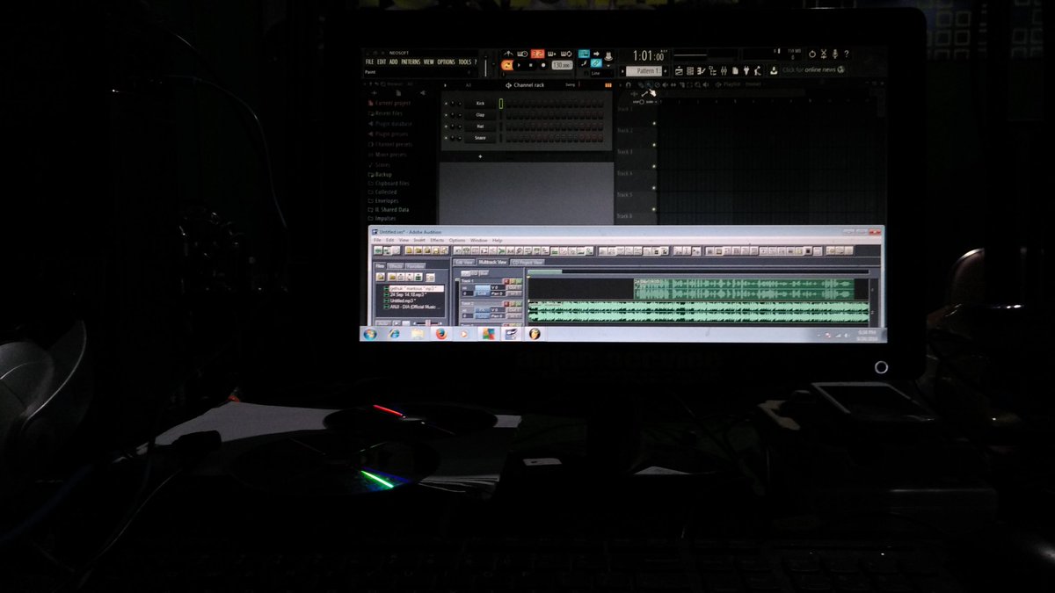This screenshot has width=1055, height=593.
Task: Click first toolbar icon in Adobe Audition
Action: click(378, 250)
